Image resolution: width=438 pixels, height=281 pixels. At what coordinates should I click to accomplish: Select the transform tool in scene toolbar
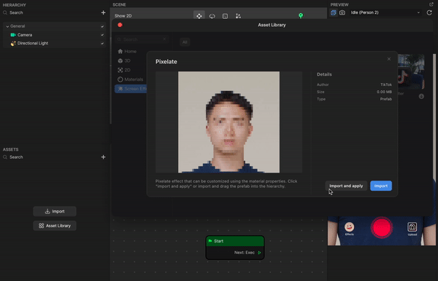click(238, 16)
